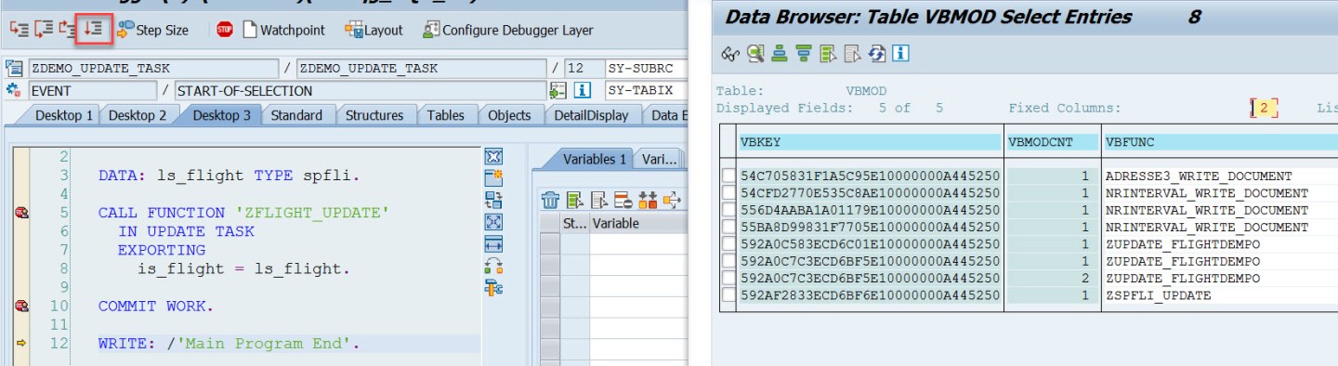Open the DetailDisplay tab

coord(591,115)
